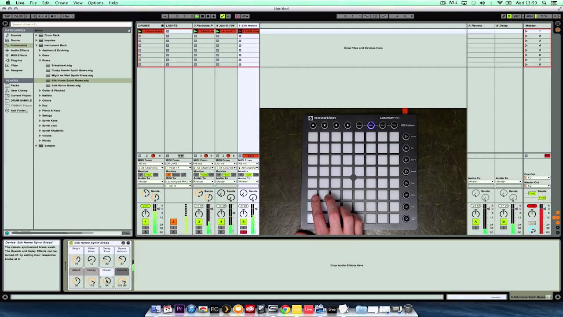Open the Create menu

(61, 3)
